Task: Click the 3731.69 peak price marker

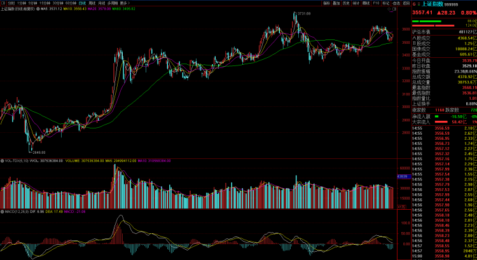Action: click(x=303, y=13)
